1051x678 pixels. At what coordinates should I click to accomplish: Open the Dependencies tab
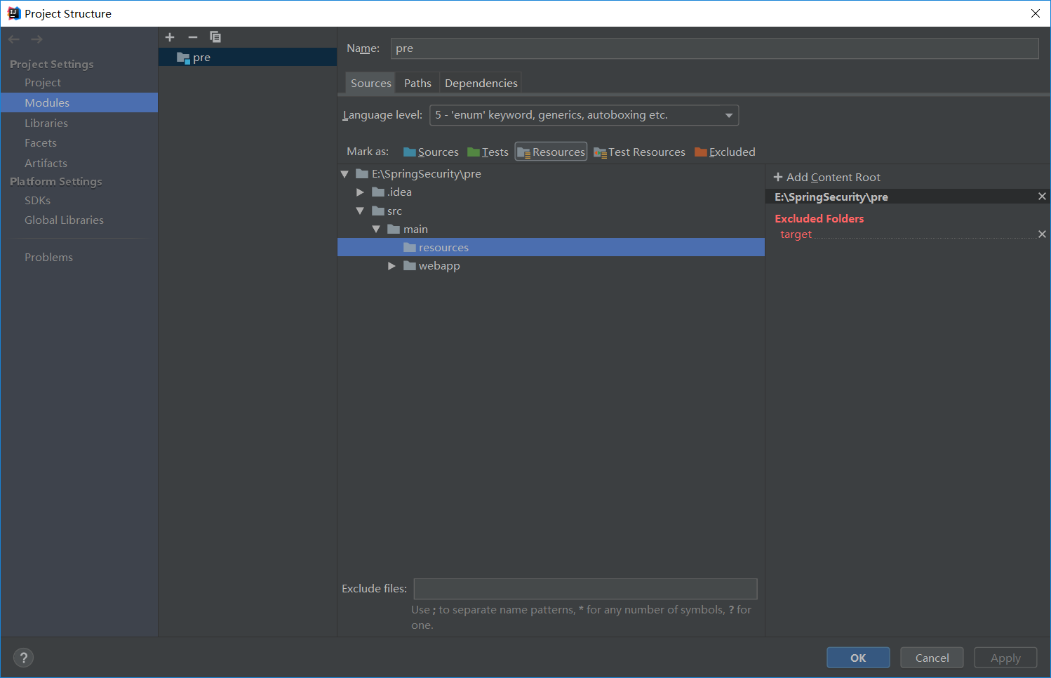click(481, 82)
